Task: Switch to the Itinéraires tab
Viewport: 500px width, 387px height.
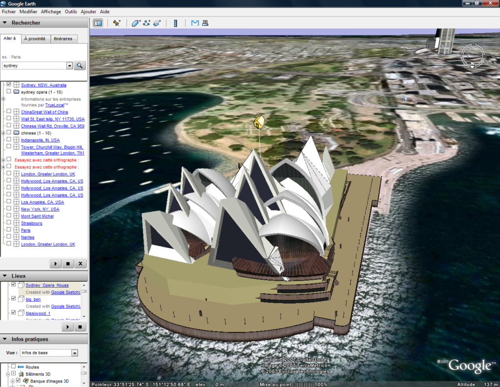Action: click(63, 39)
